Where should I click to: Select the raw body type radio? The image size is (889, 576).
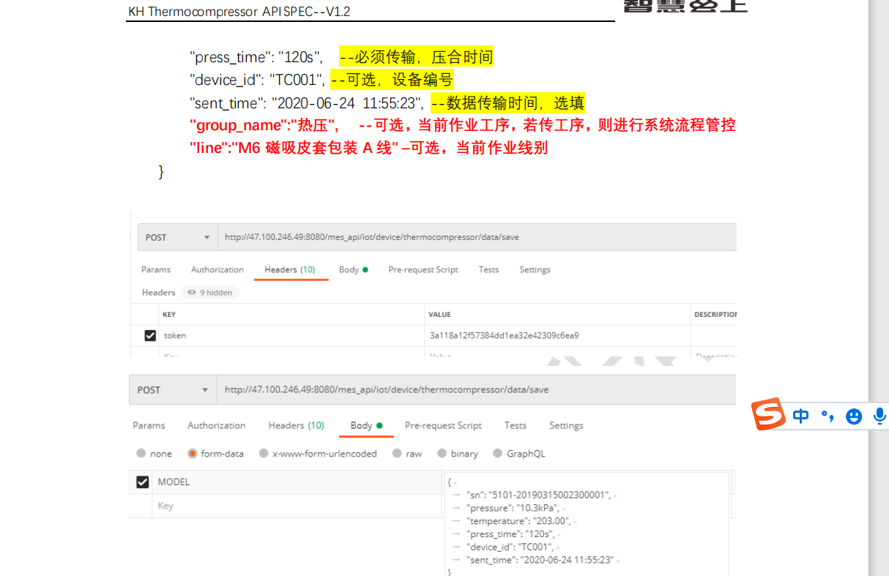[398, 454]
